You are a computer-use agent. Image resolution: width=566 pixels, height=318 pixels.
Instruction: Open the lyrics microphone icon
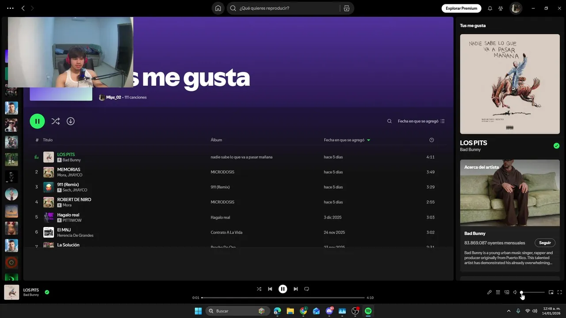tap(490, 292)
